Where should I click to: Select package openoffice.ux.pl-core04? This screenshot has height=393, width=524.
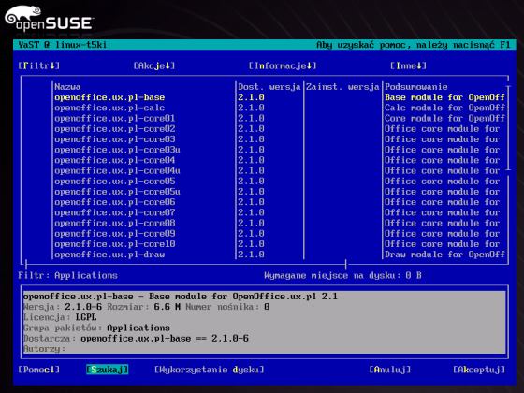point(114,160)
